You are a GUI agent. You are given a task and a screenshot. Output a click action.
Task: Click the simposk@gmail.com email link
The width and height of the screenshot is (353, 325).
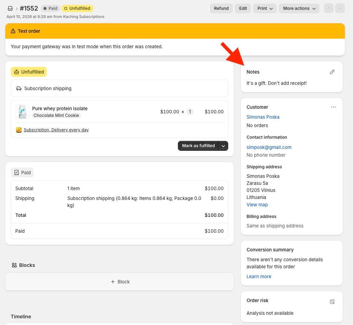[269, 147]
